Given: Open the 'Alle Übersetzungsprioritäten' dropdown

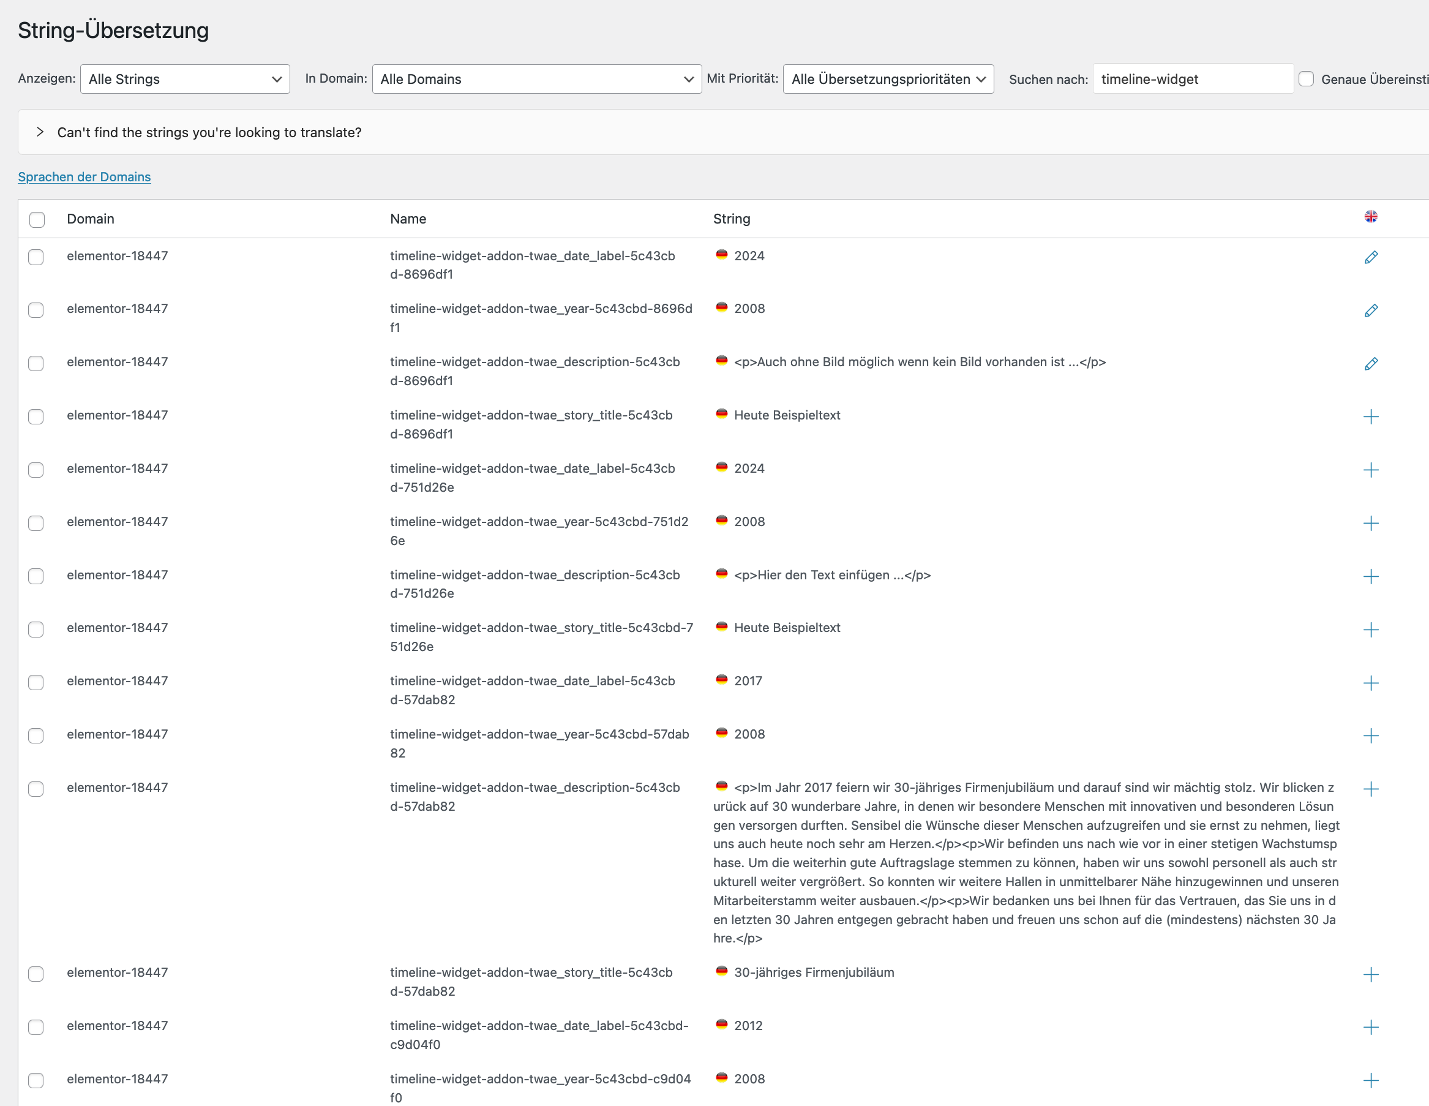Looking at the screenshot, I should point(888,78).
